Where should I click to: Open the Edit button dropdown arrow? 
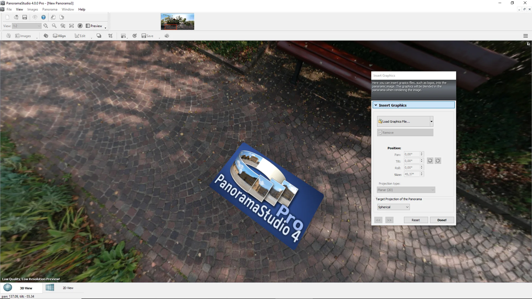click(x=91, y=38)
